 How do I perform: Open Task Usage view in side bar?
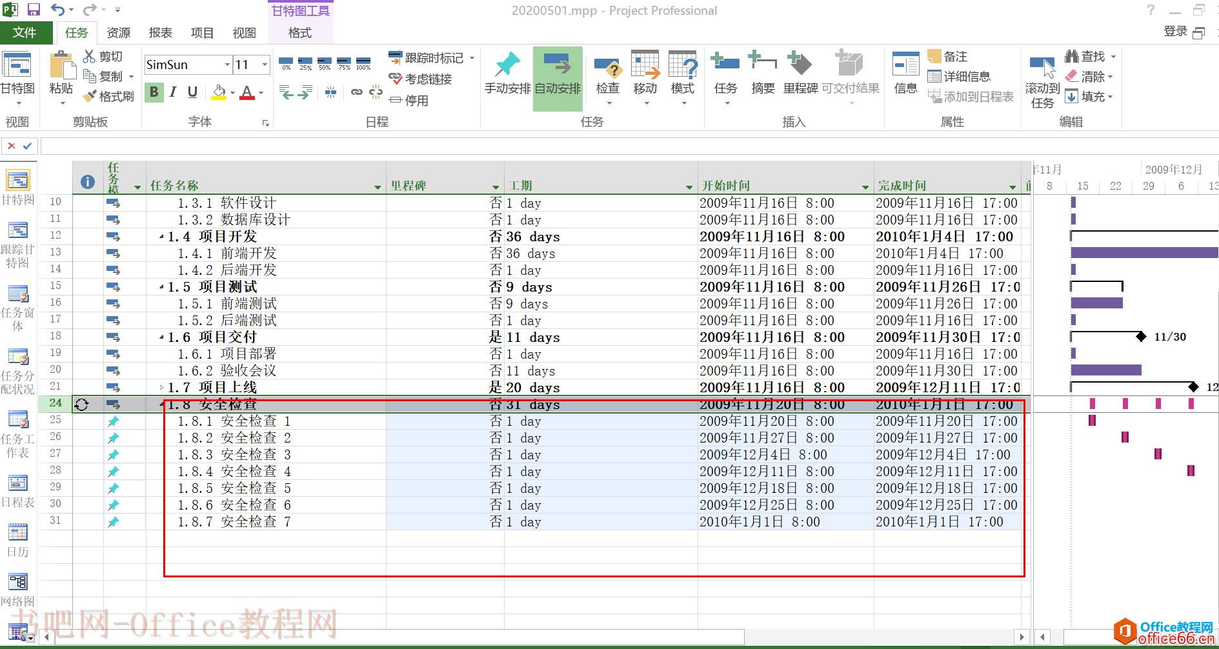18,371
